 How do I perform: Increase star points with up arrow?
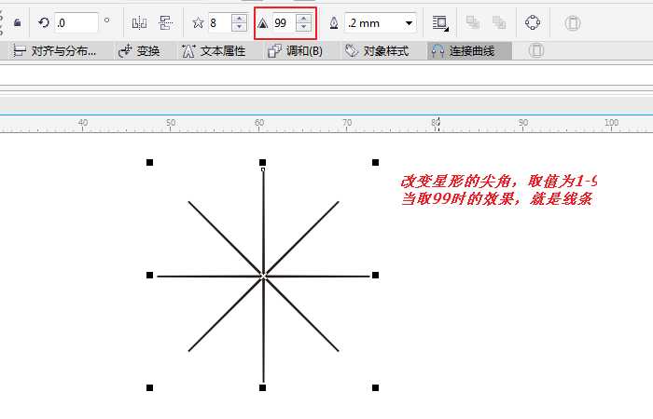pyautogui.click(x=239, y=19)
